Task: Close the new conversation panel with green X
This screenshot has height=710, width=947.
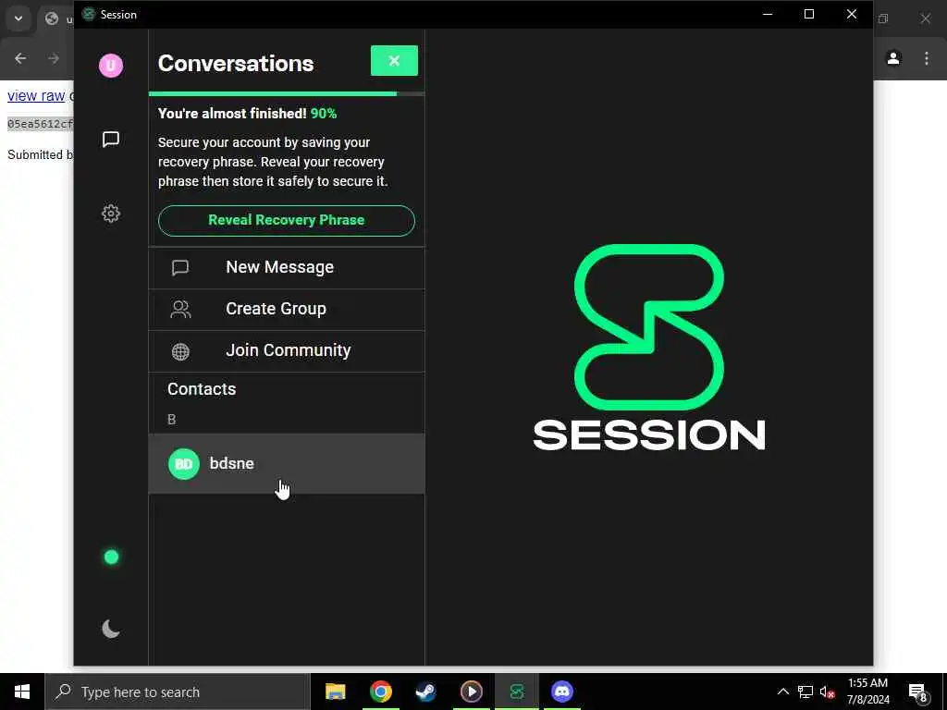Action: 394,60
